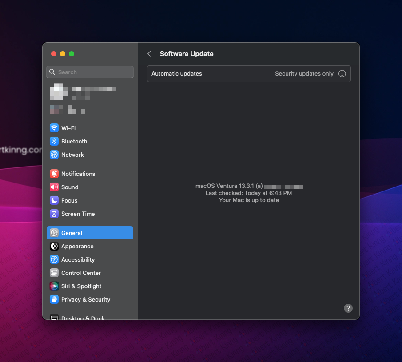The width and height of the screenshot is (402, 362).
Task: Click the Network globe icon
Action: [x=54, y=155]
